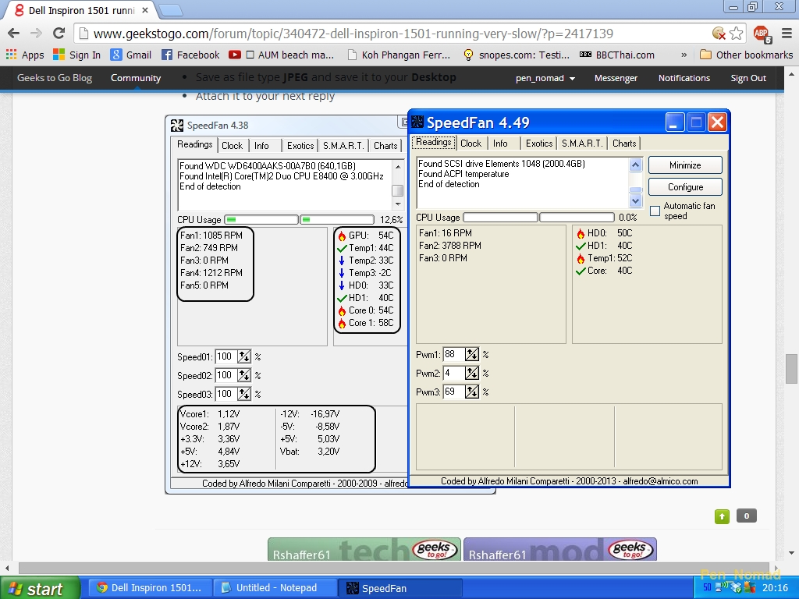Click the Dell Inspiron 1501 browser tab
Screen dimensions: 799x599
[81, 10]
